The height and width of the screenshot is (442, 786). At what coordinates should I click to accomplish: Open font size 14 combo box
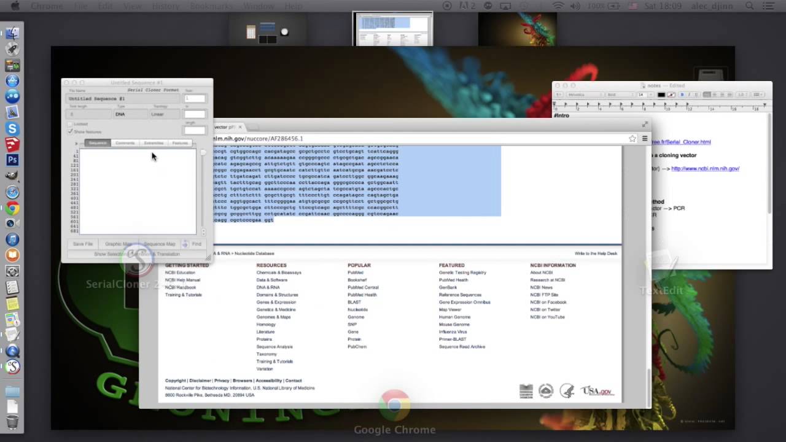[645, 95]
